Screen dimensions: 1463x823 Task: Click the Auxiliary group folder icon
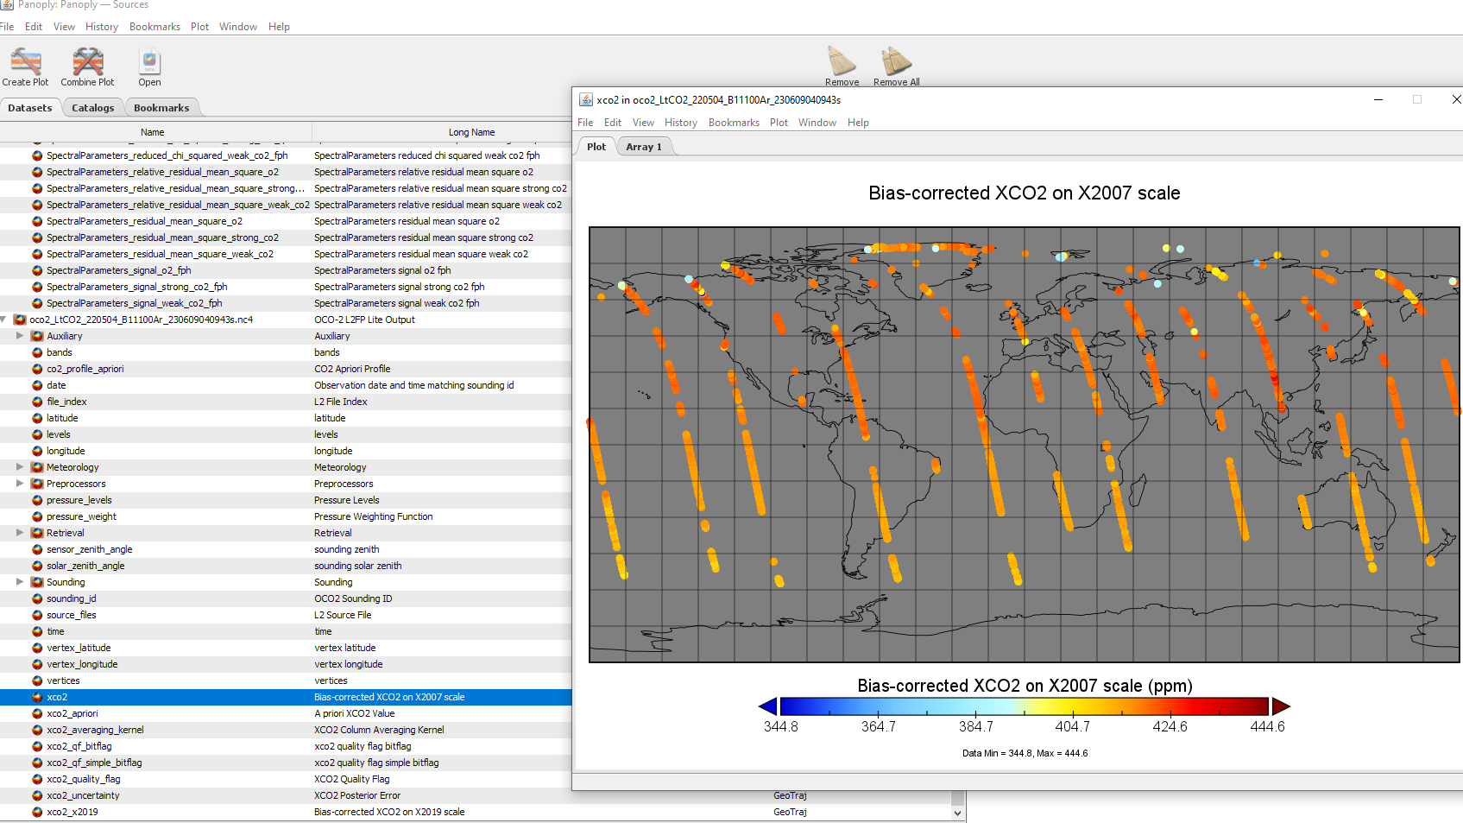[37, 336]
